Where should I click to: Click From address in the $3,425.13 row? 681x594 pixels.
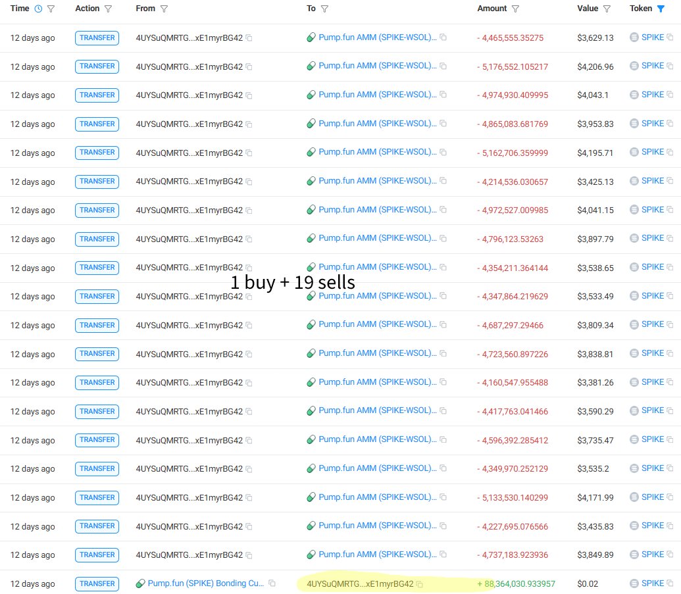coord(189,182)
